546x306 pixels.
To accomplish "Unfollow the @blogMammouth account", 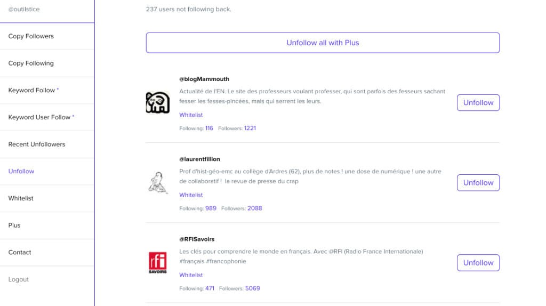I will pyautogui.click(x=478, y=103).
